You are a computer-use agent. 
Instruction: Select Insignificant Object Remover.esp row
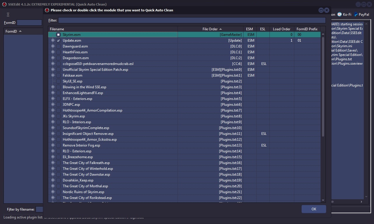(x=185, y=134)
